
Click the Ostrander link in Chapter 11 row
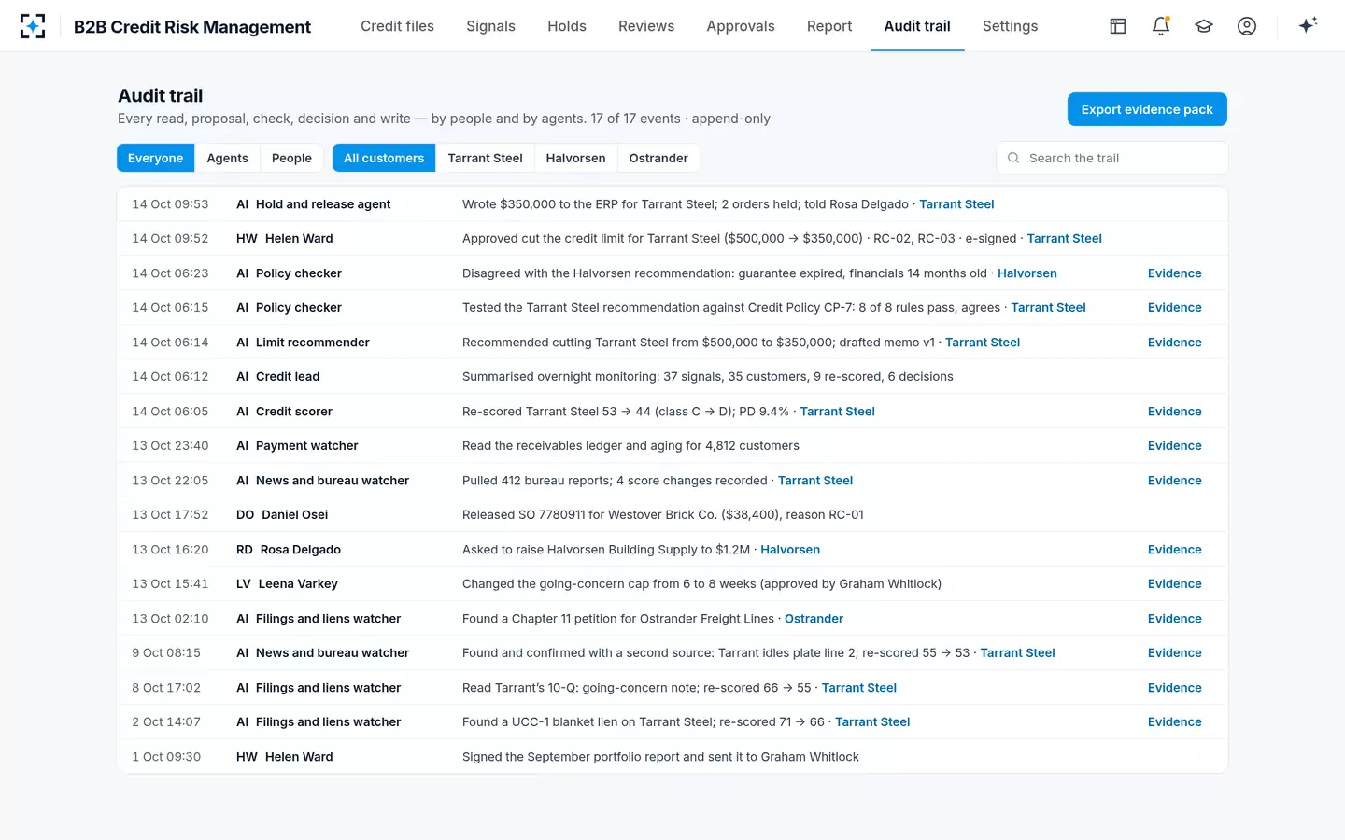tap(814, 619)
